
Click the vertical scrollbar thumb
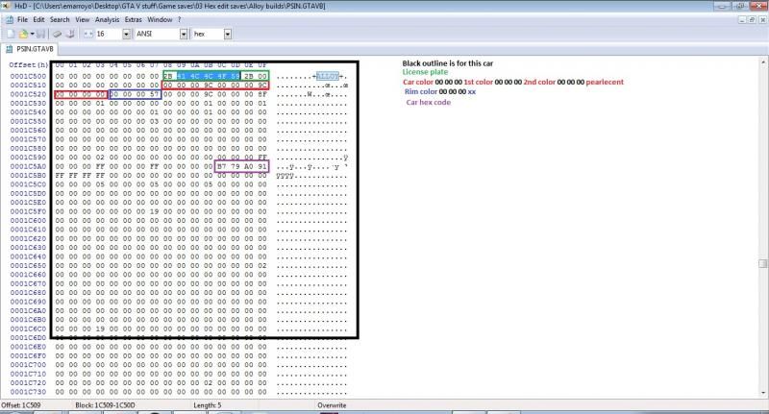coord(763,264)
